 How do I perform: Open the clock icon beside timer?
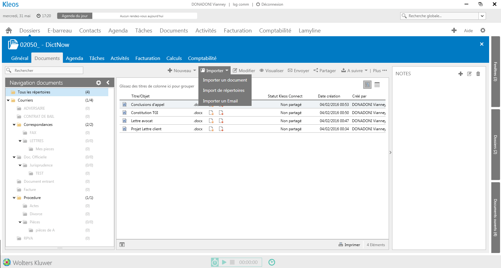point(272,262)
